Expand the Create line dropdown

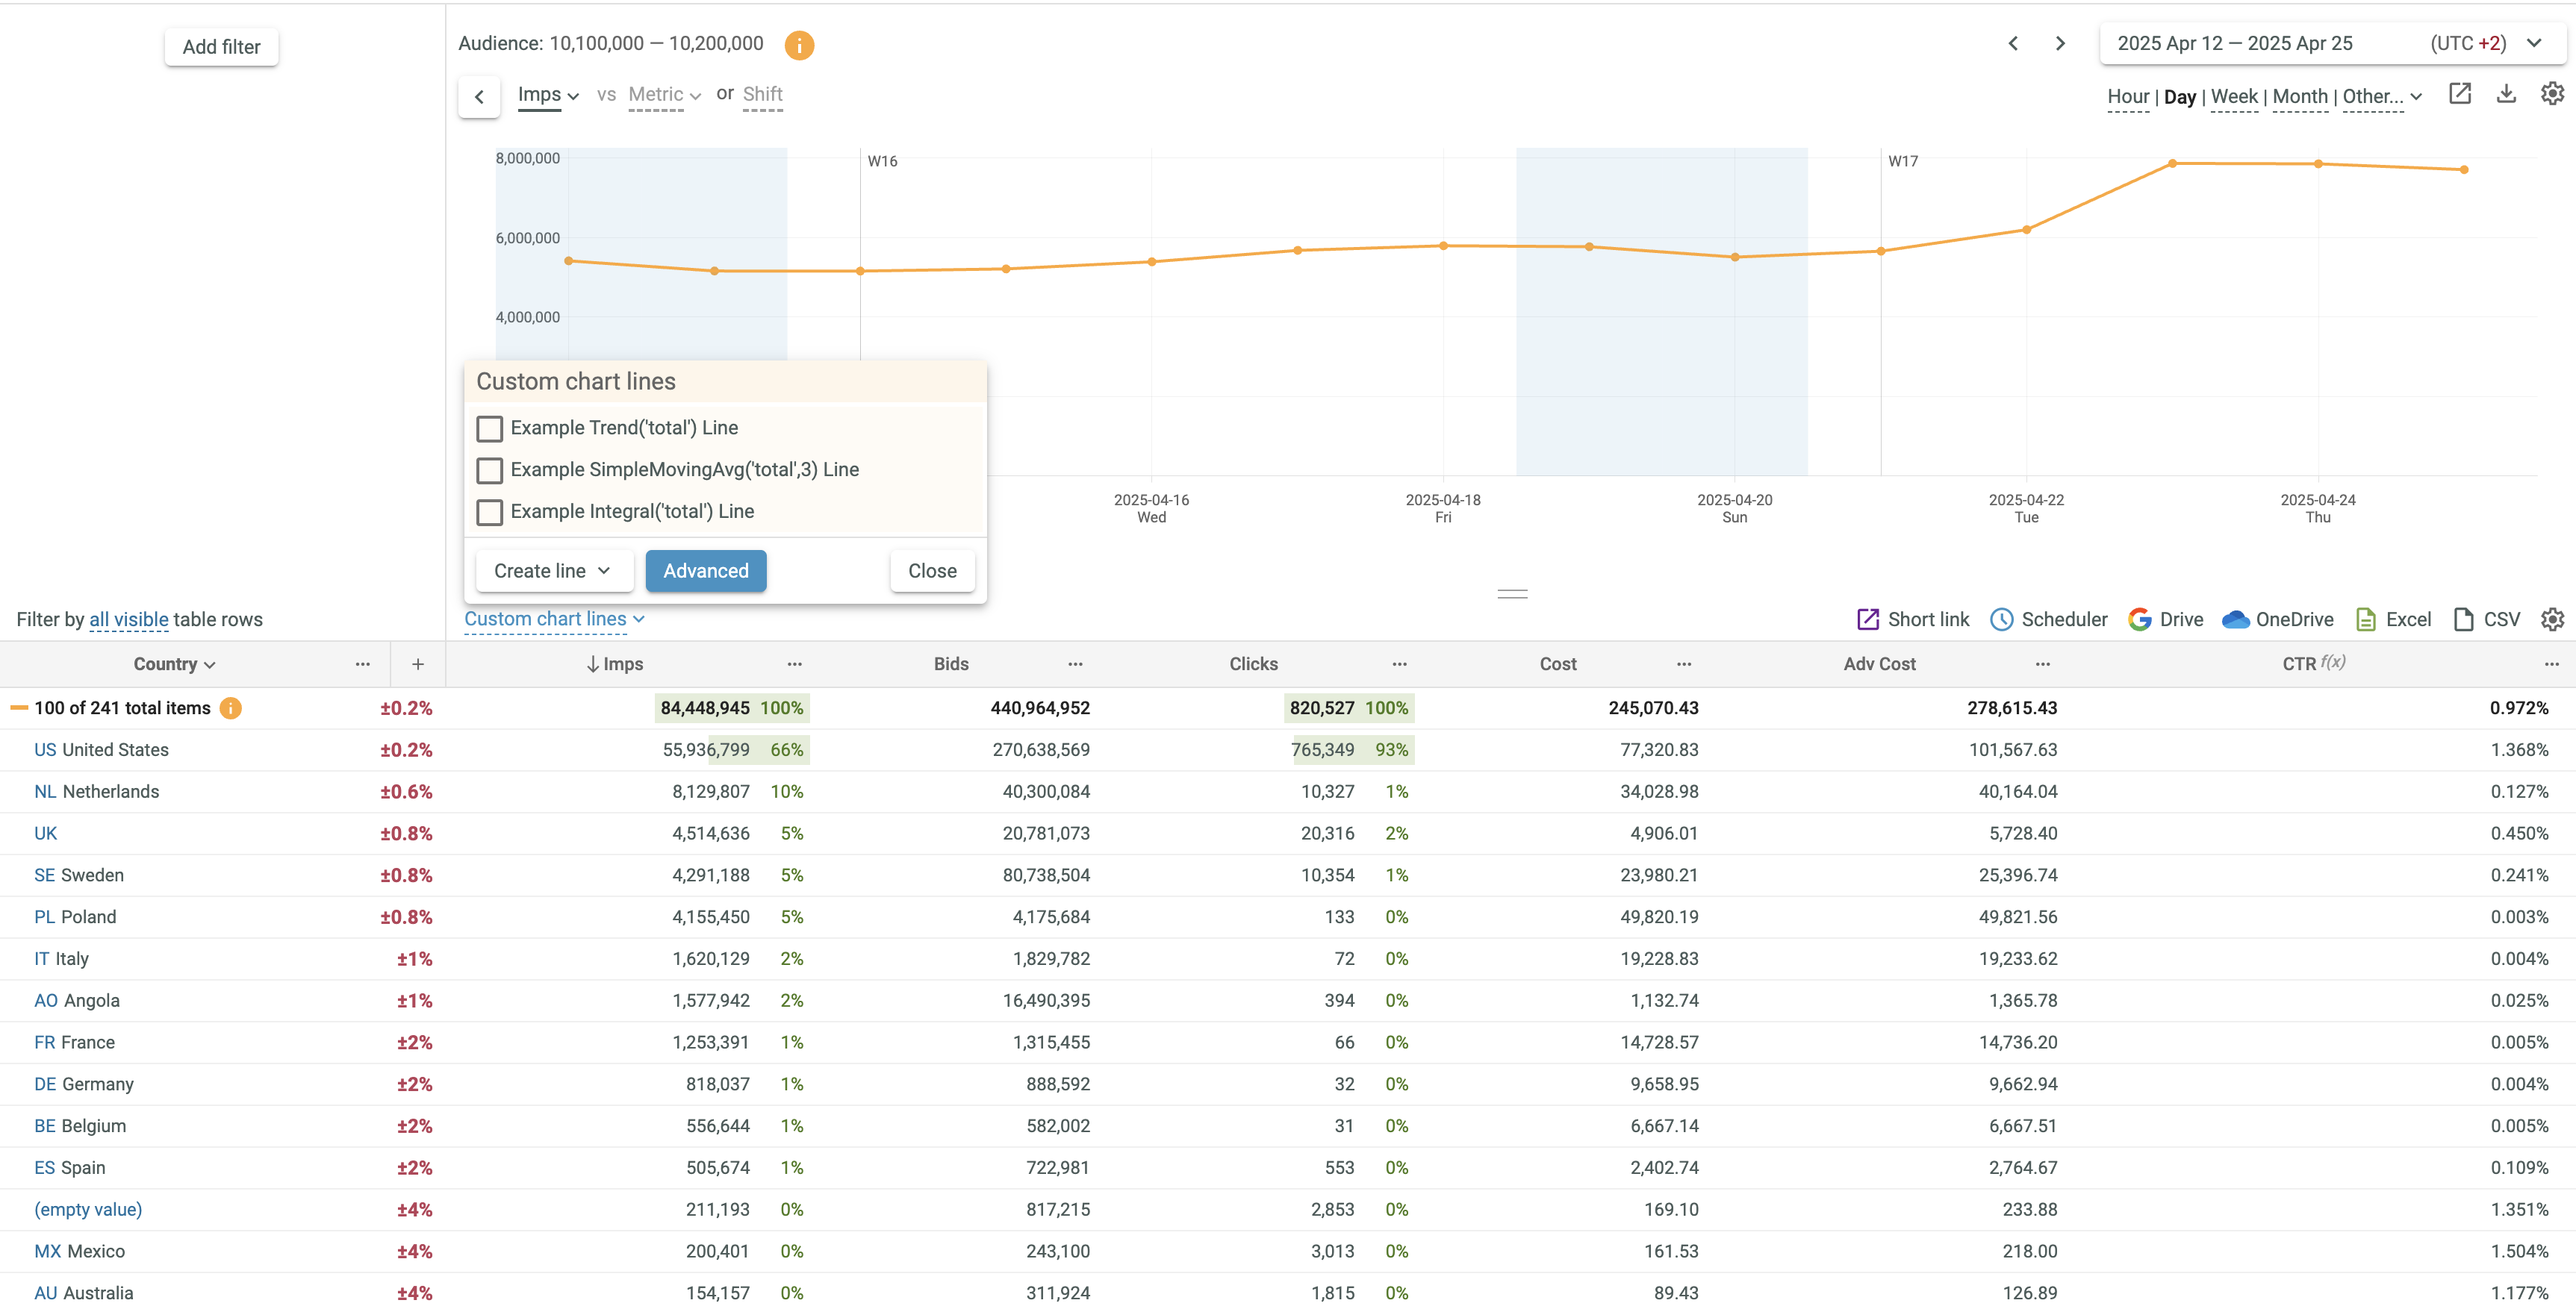(x=553, y=571)
